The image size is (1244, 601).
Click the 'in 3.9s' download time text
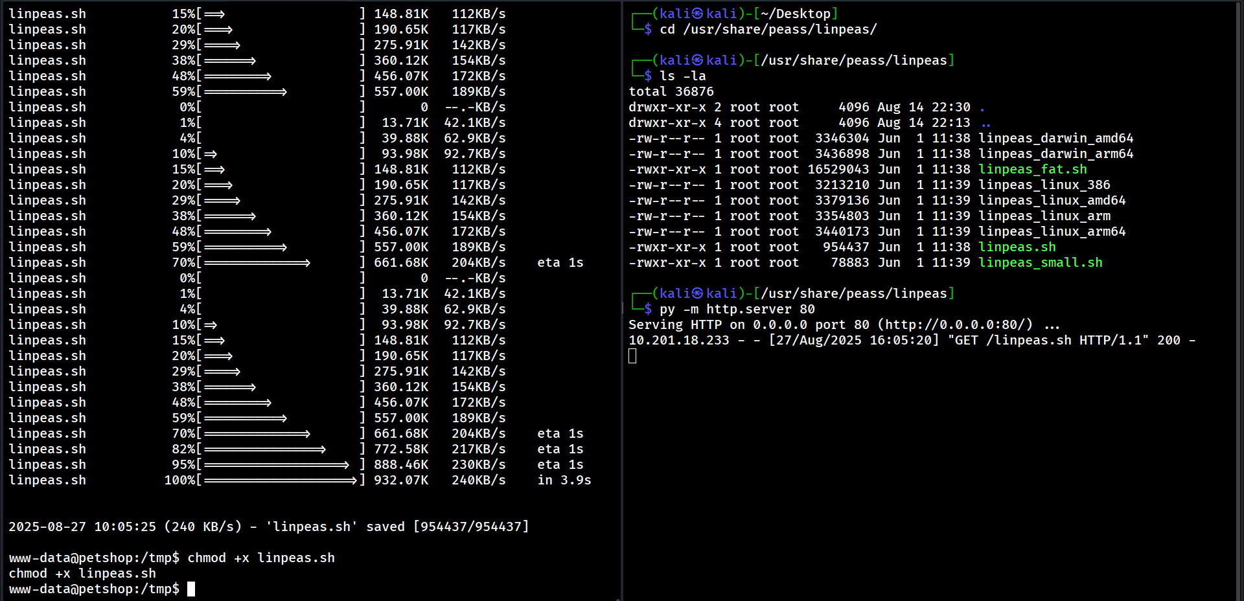point(564,480)
